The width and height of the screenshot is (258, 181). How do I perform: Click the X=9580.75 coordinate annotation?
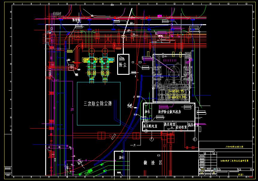pos(176,92)
